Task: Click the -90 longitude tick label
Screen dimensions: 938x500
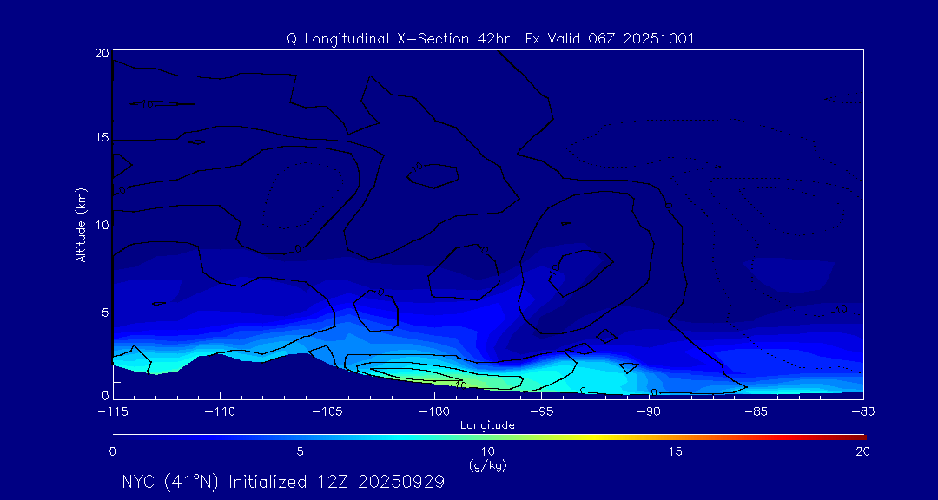Action: pyautogui.click(x=649, y=412)
